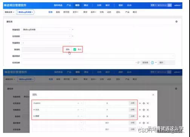Add a row after A:admin with plus icon
Image resolution: width=190 pixels, height=137 pixels.
[140, 103]
